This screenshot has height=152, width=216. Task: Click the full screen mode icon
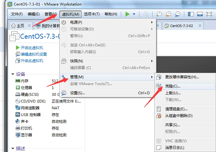209,14
